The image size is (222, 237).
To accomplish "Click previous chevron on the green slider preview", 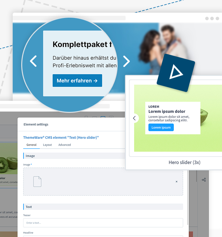I will 134,118.
